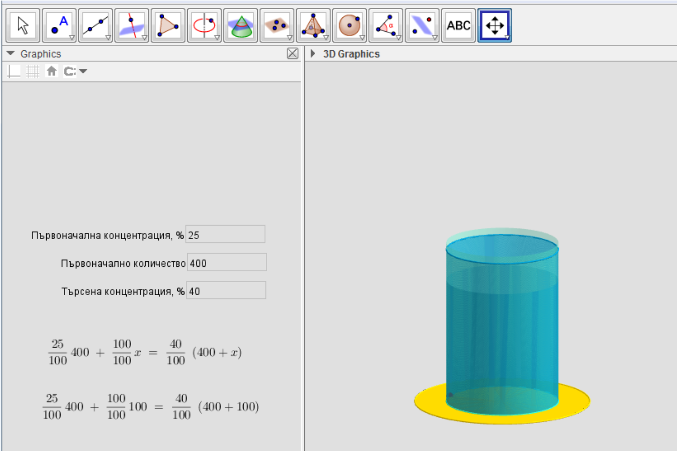Click the 3D Graphics panel title
This screenshot has width=677, height=451.
pyautogui.click(x=351, y=54)
